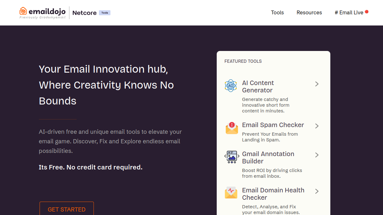Open the Resources menu in the navigation
Image resolution: width=383 pixels, height=215 pixels.
point(309,12)
